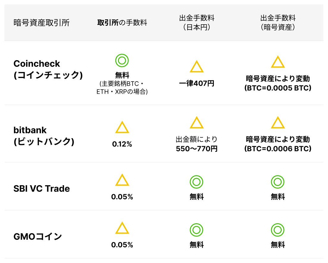The height and width of the screenshot is (263, 328).
Task: Click the 暗号資産取引所 column header
Action: (42, 23)
